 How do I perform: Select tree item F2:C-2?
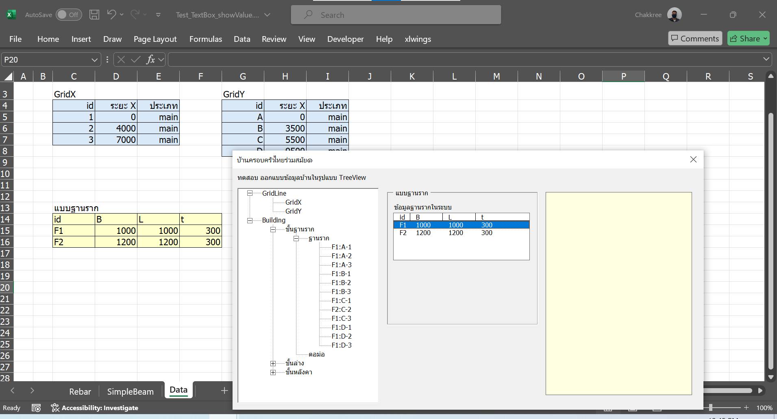tap(342, 309)
